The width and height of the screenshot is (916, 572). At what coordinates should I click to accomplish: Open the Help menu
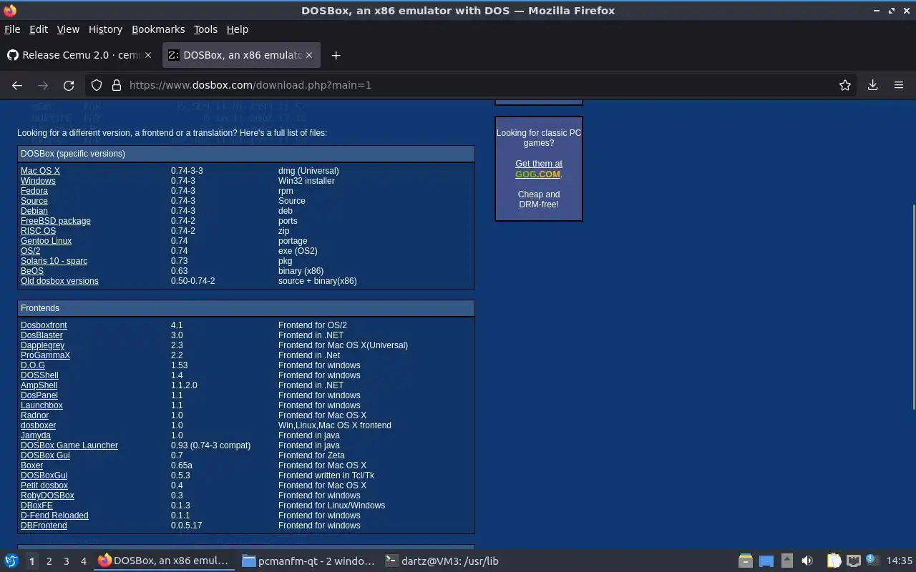[238, 29]
